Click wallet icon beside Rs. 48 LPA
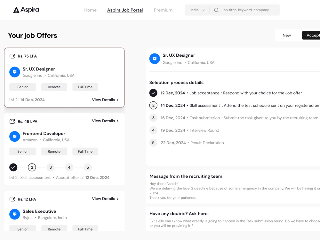The height and width of the screenshot is (240, 320). [12, 121]
